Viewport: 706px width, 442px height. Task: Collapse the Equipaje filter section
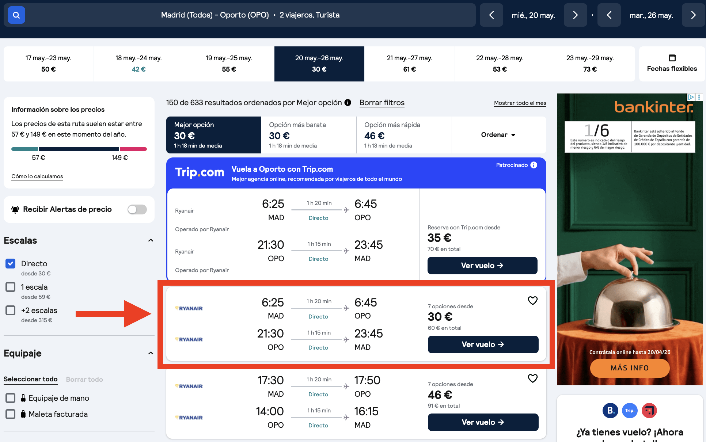click(x=151, y=353)
